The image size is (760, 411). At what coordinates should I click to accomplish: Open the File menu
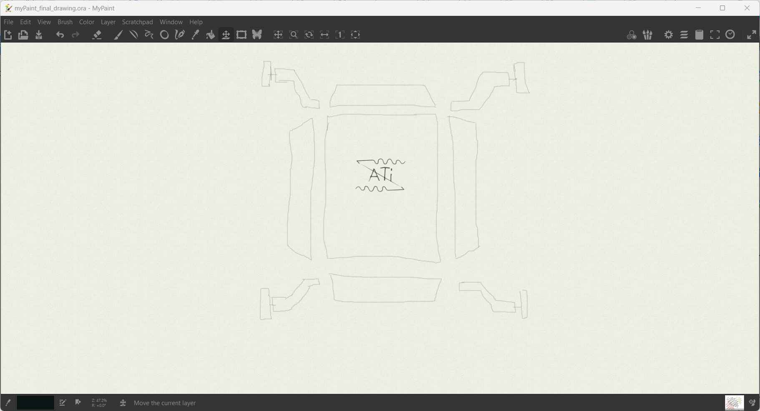pyautogui.click(x=8, y=22)
